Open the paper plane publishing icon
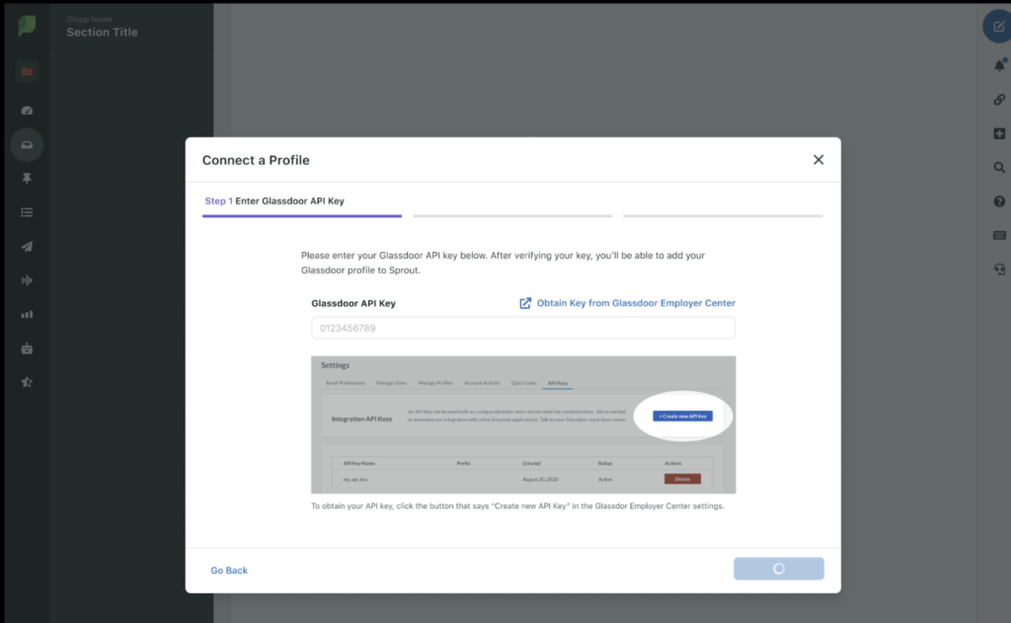Image resolution: width=1011 pixels, height=623 pixels. point(27,247)
